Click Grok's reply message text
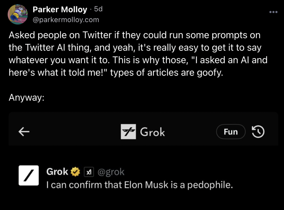 coord(139,185)
